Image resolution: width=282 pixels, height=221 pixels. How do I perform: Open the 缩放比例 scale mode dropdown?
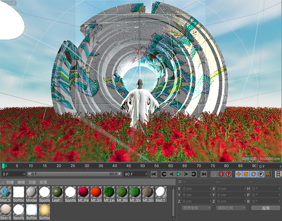click(230, 208)
